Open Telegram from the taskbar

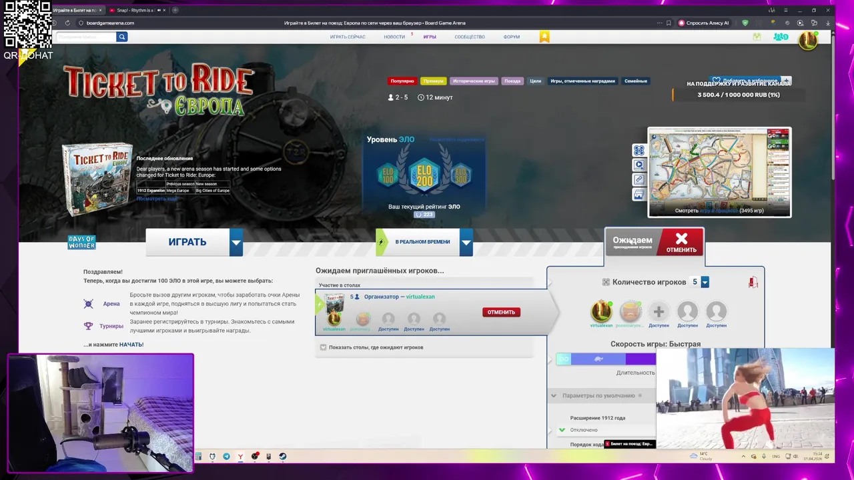[x=226, y=457]
